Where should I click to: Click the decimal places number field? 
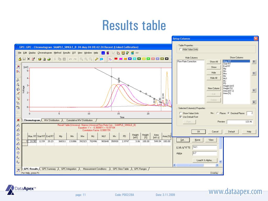(250, 113)
